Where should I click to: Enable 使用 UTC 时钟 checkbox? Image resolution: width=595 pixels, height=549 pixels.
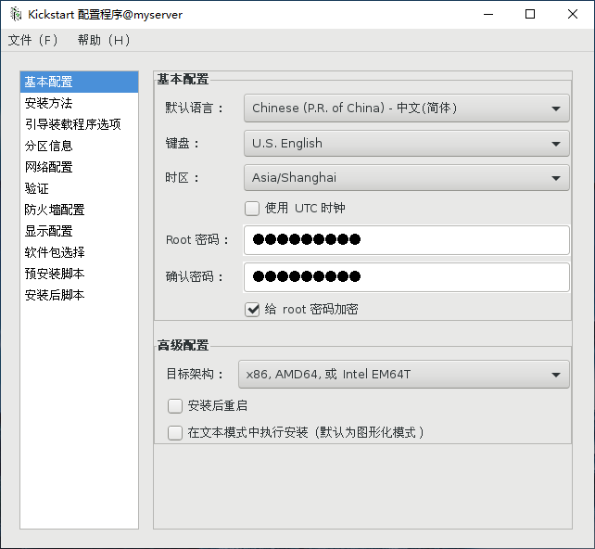point(252,209)
